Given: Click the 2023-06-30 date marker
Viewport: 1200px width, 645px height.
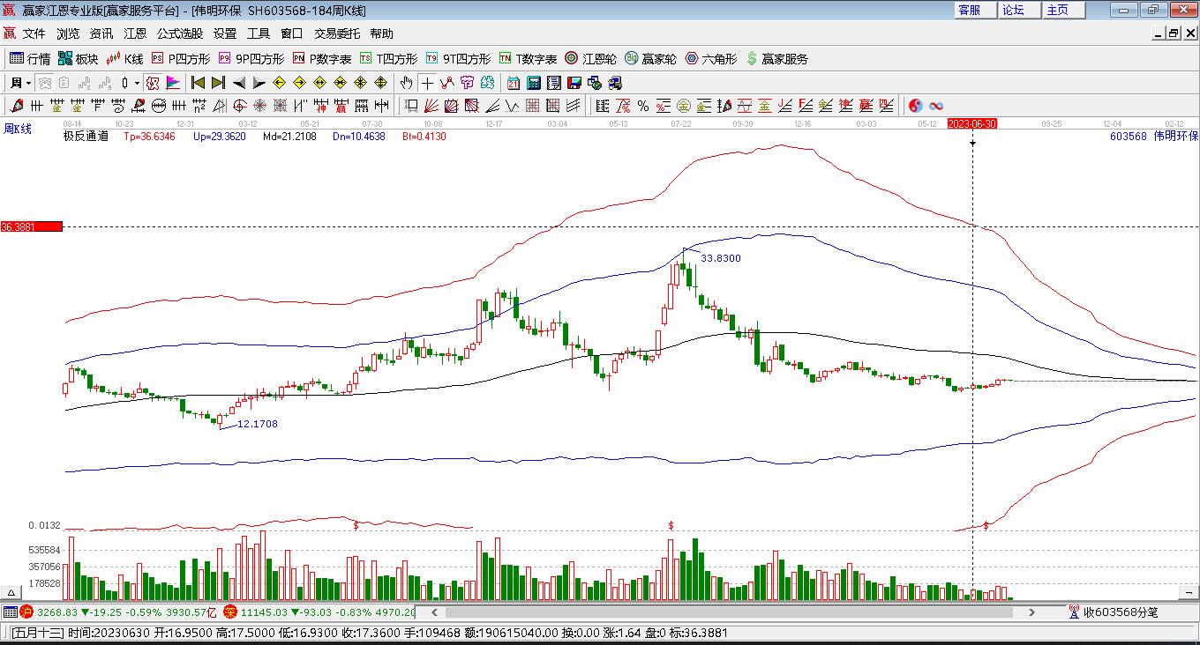Looking at the screenshot, I should click(972, 124).
